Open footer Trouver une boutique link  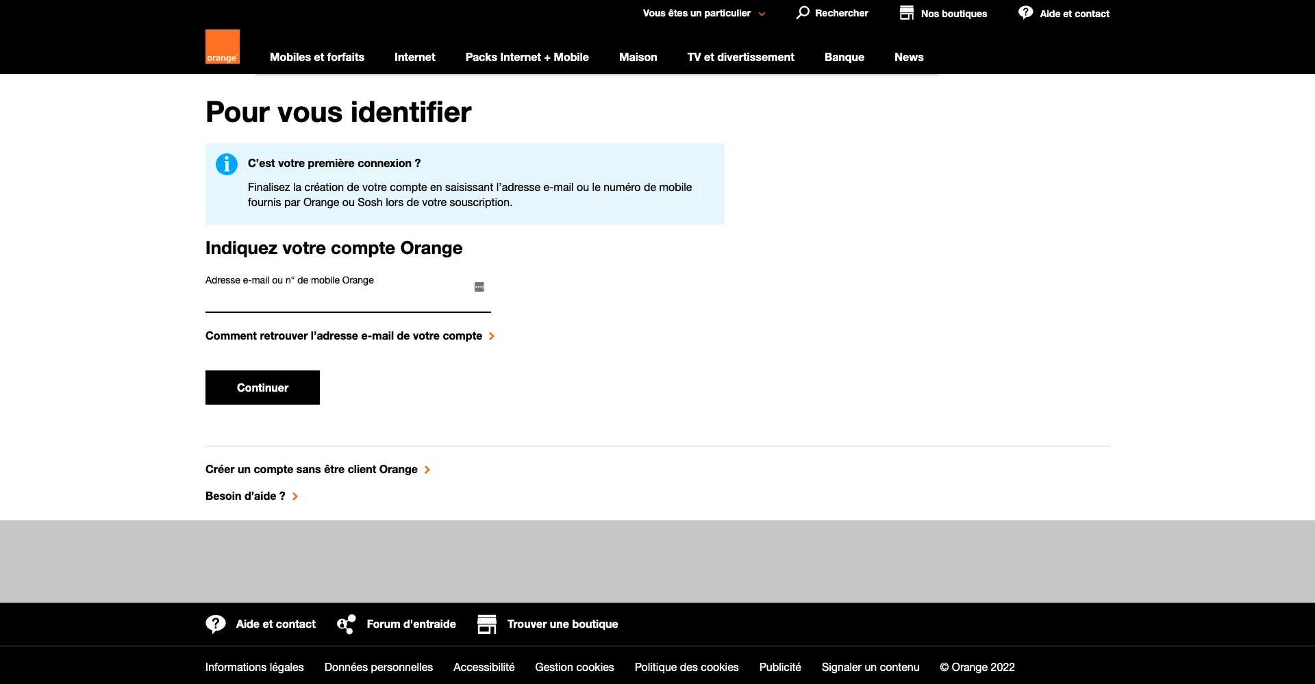[x=563, y=624]
